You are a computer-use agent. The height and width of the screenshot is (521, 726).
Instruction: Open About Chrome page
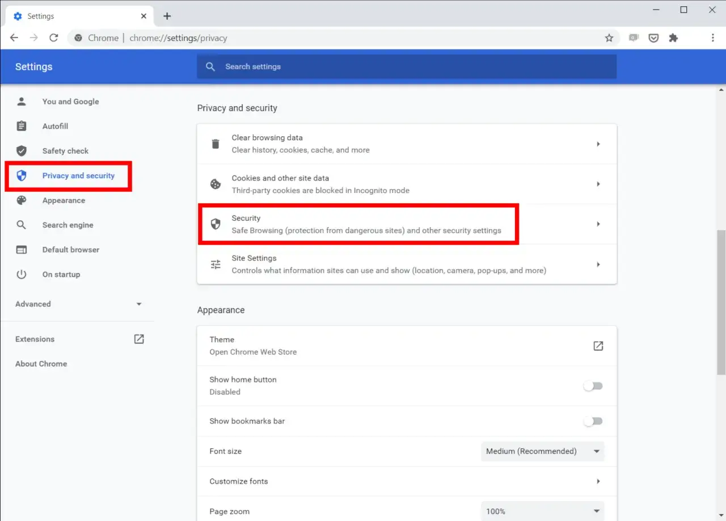[x=41, y=364]
